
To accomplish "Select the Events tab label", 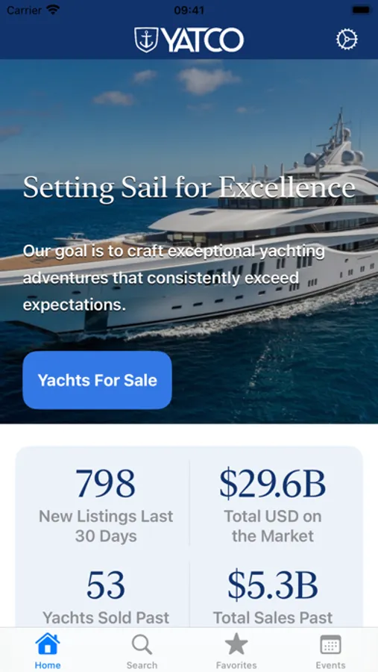I will pyautogui.click(x=330, y=665).
